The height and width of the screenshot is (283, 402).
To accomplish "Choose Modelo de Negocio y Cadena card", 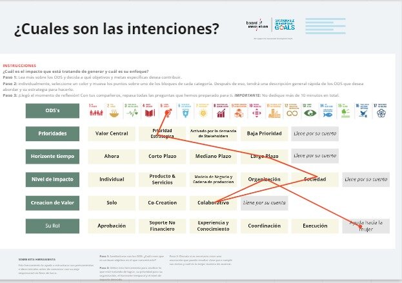I will pyautogui.click(x=213, y=179).
